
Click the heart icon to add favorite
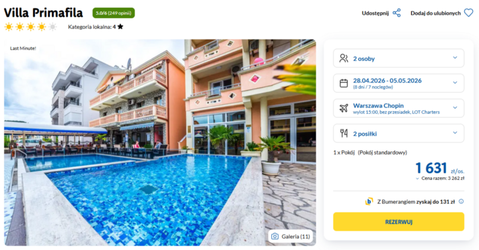(468, 13)
